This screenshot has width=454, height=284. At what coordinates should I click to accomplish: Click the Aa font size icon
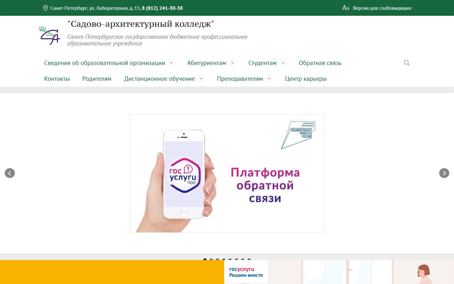(x=346, y=8)
